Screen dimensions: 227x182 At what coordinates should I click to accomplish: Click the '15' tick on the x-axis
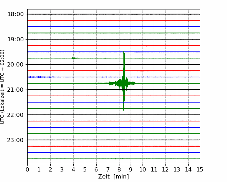[200, 169]
